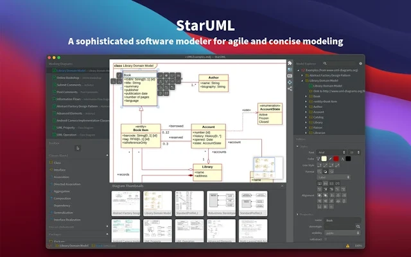Screen dimensions: 411x257
Task: Click the warning triangle in the status bar
Action: point(347,245)
